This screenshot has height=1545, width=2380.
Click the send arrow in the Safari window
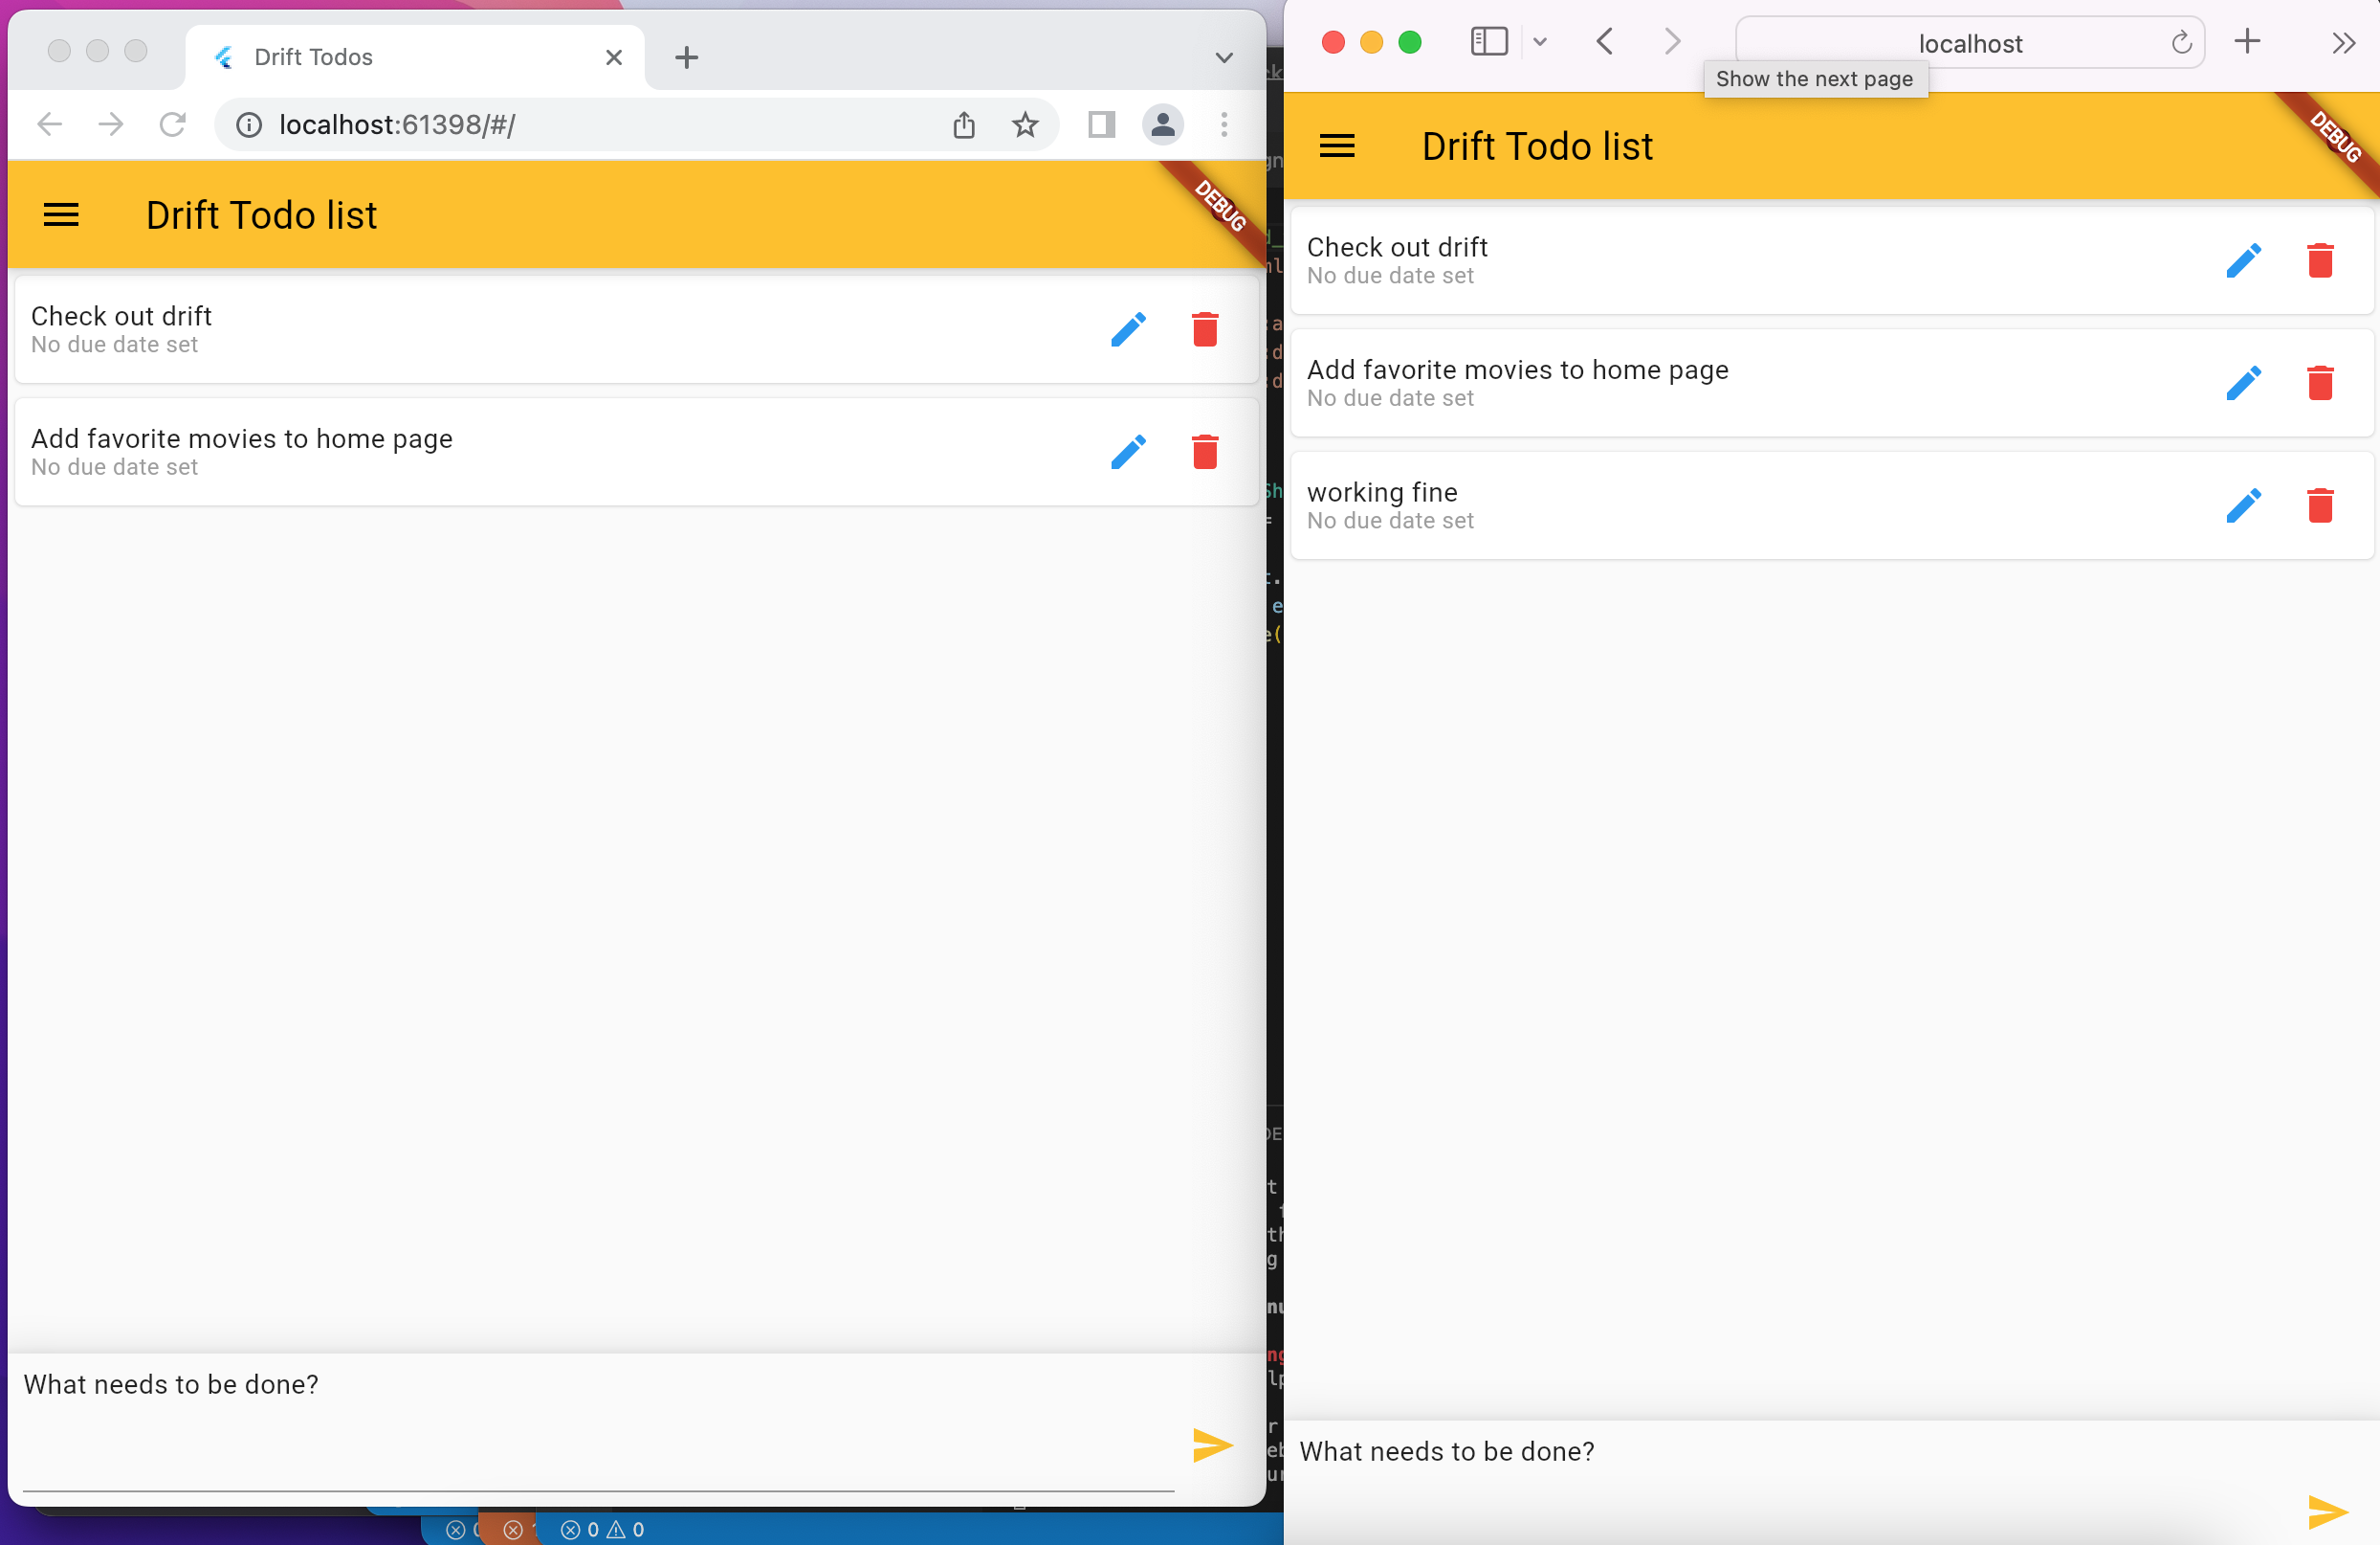[2326, 1512]
